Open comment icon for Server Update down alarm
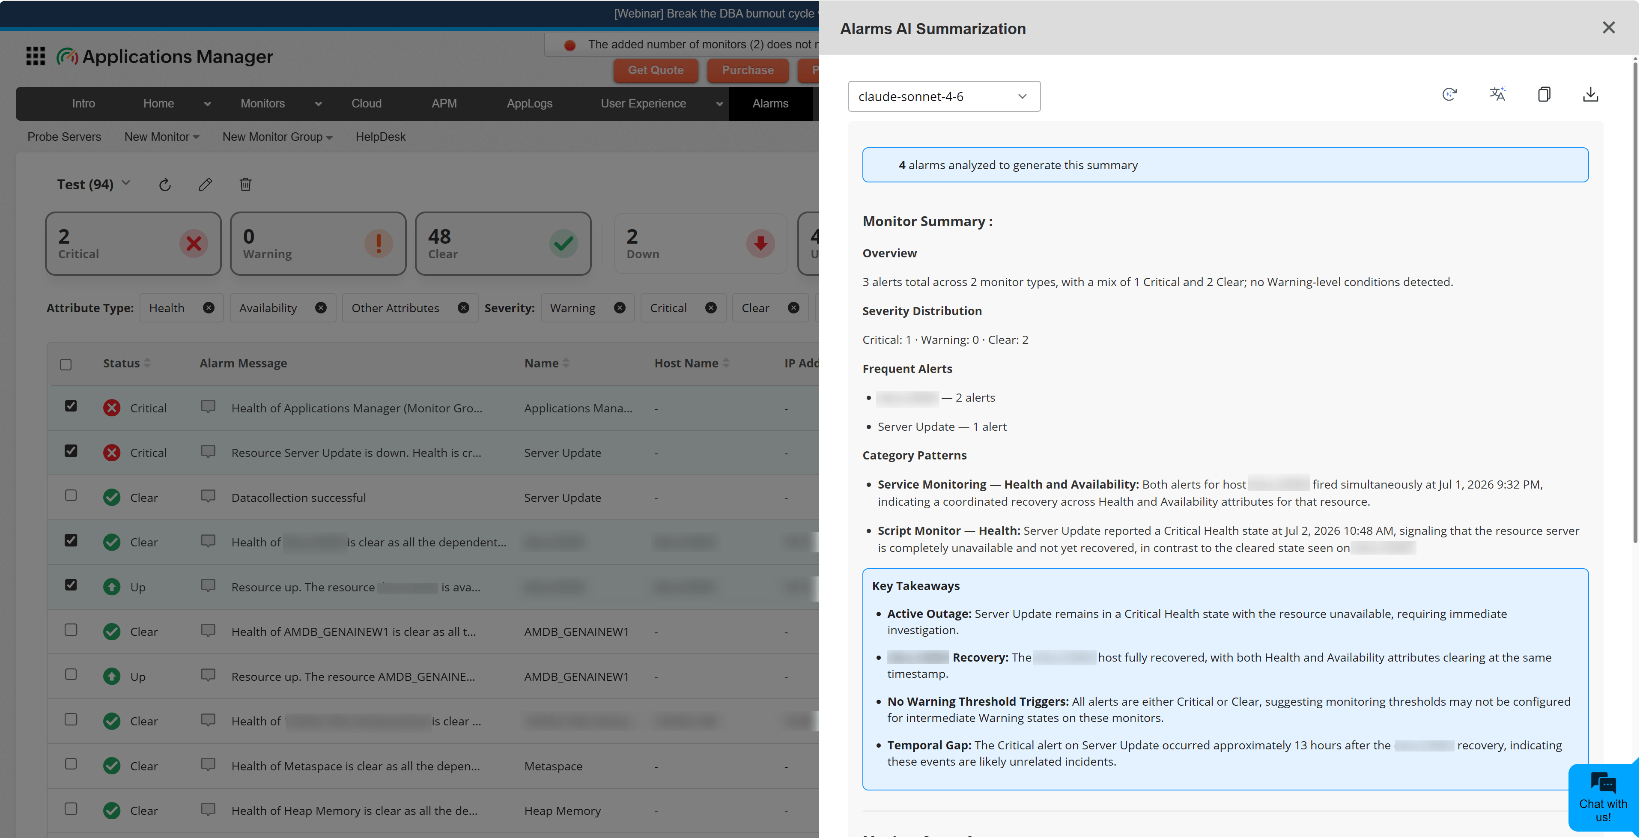 click(x=208, y=451)
